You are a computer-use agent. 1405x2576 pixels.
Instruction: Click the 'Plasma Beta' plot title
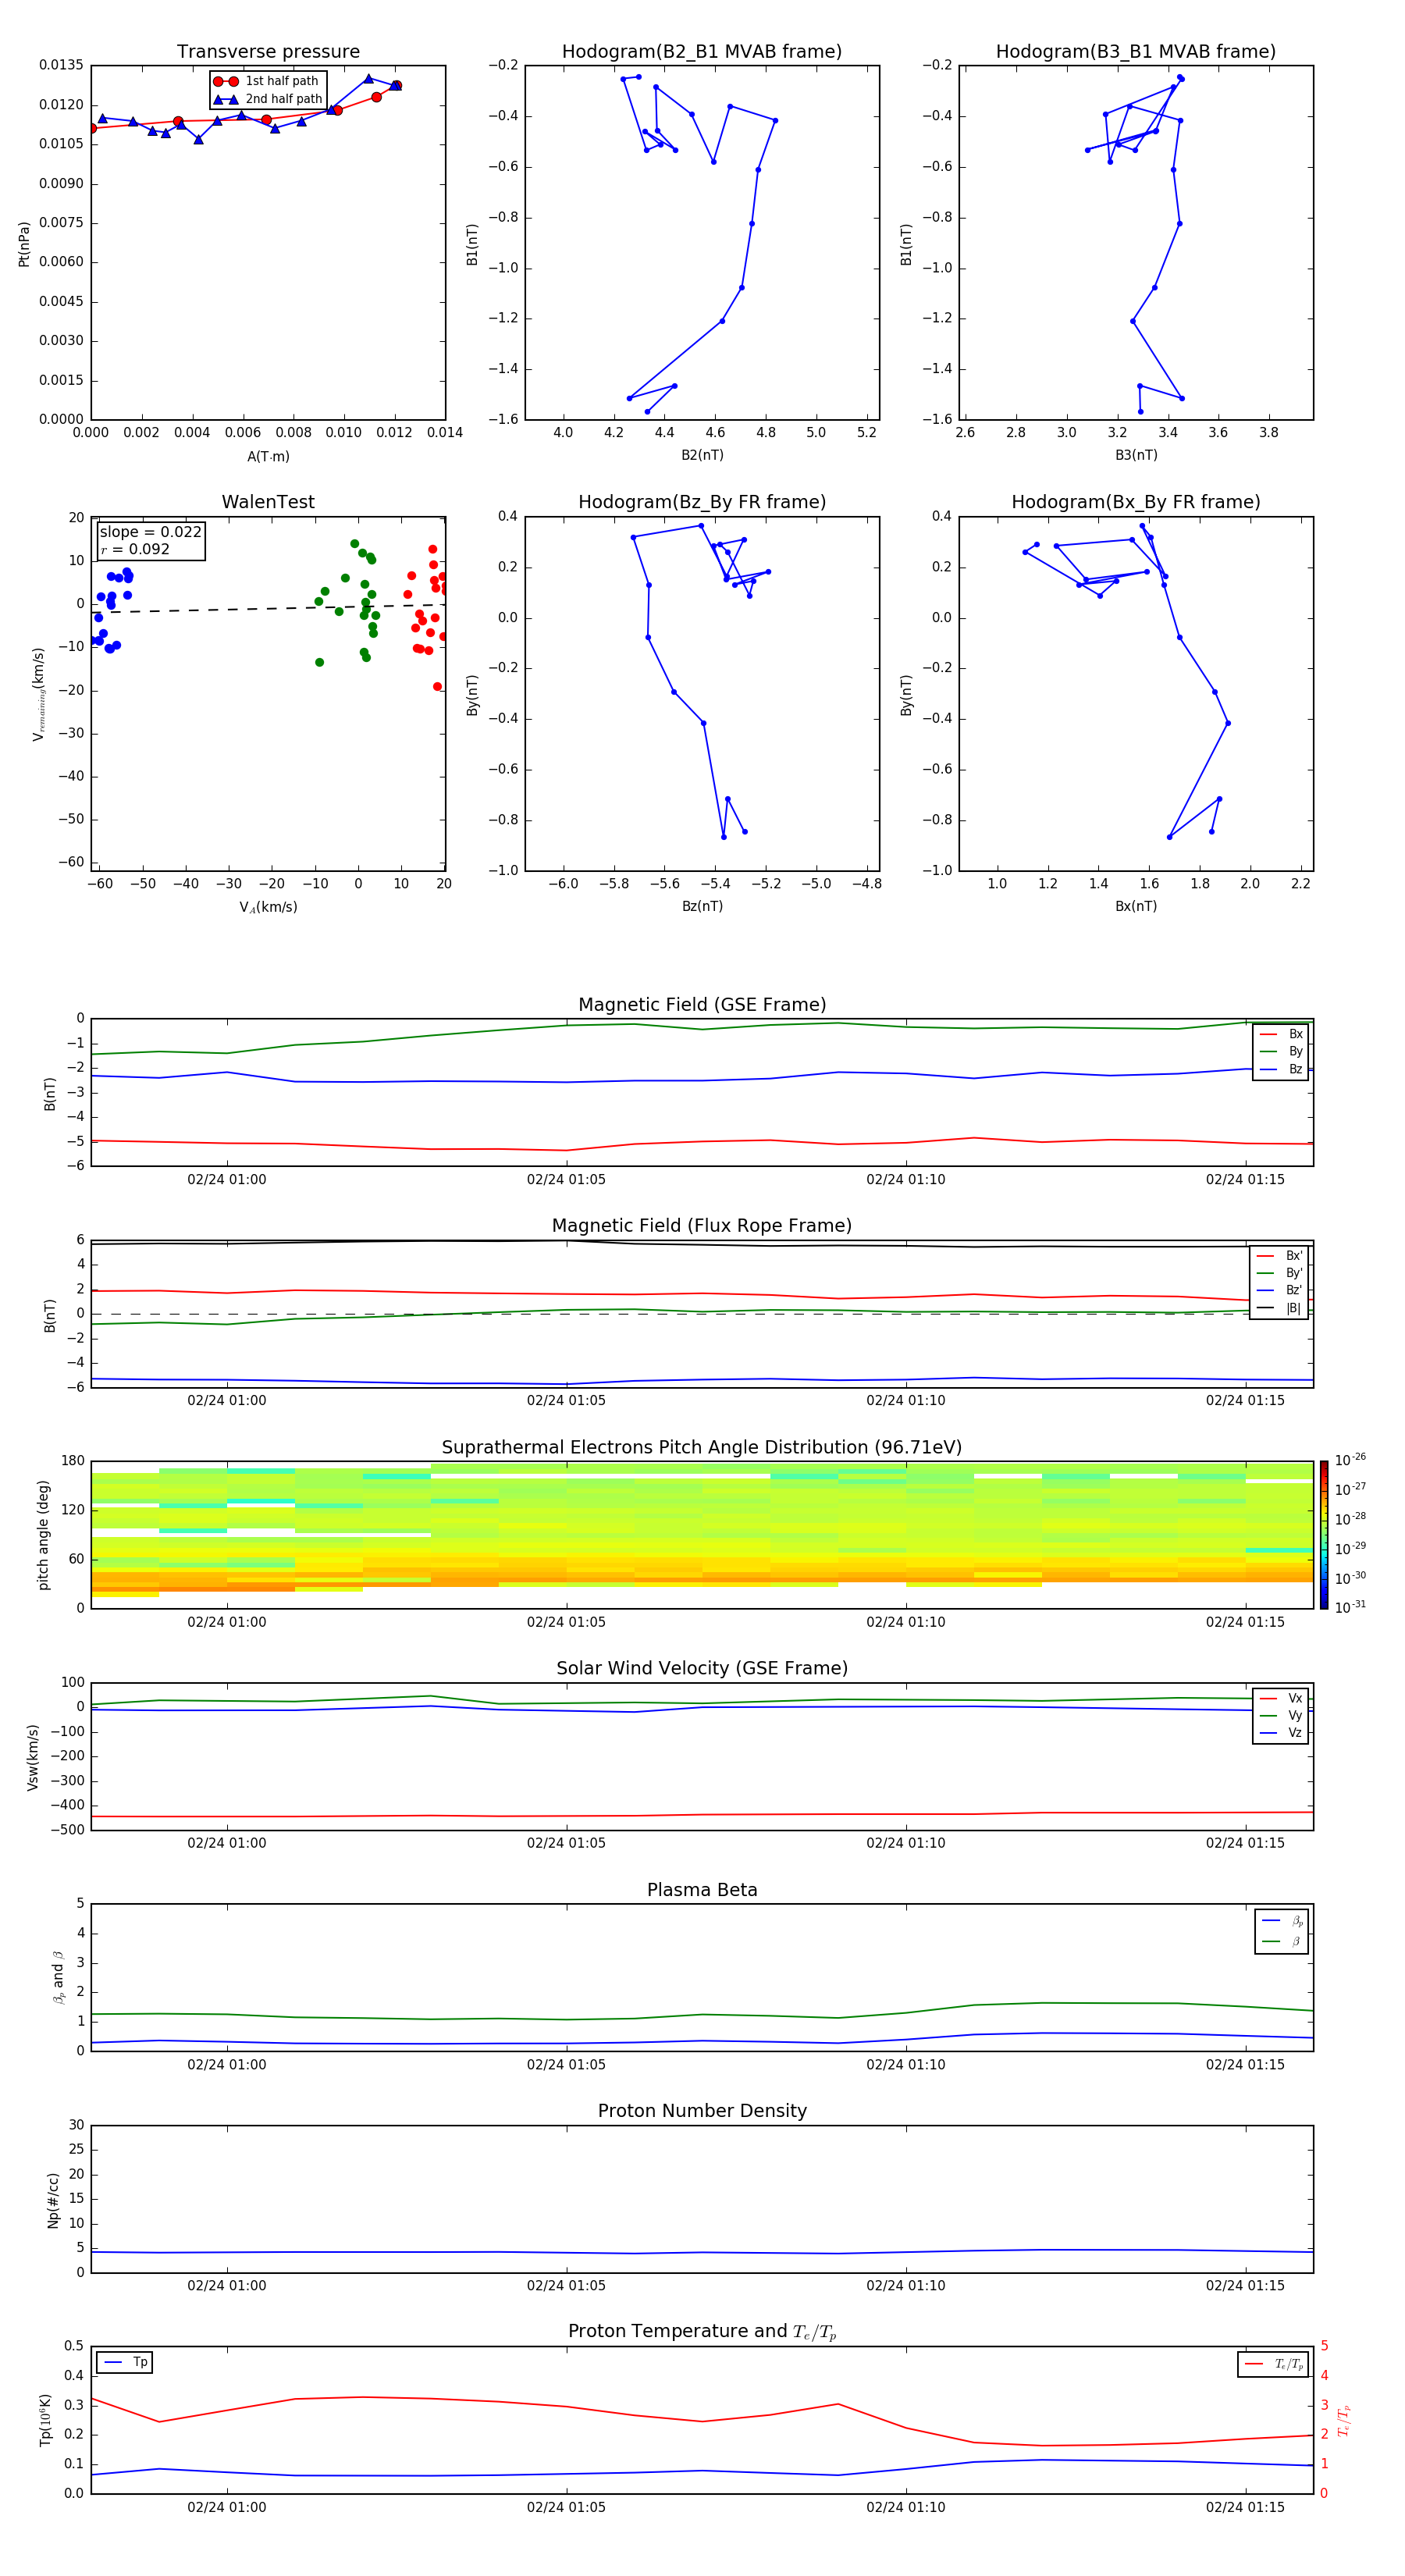(702, 1890)
